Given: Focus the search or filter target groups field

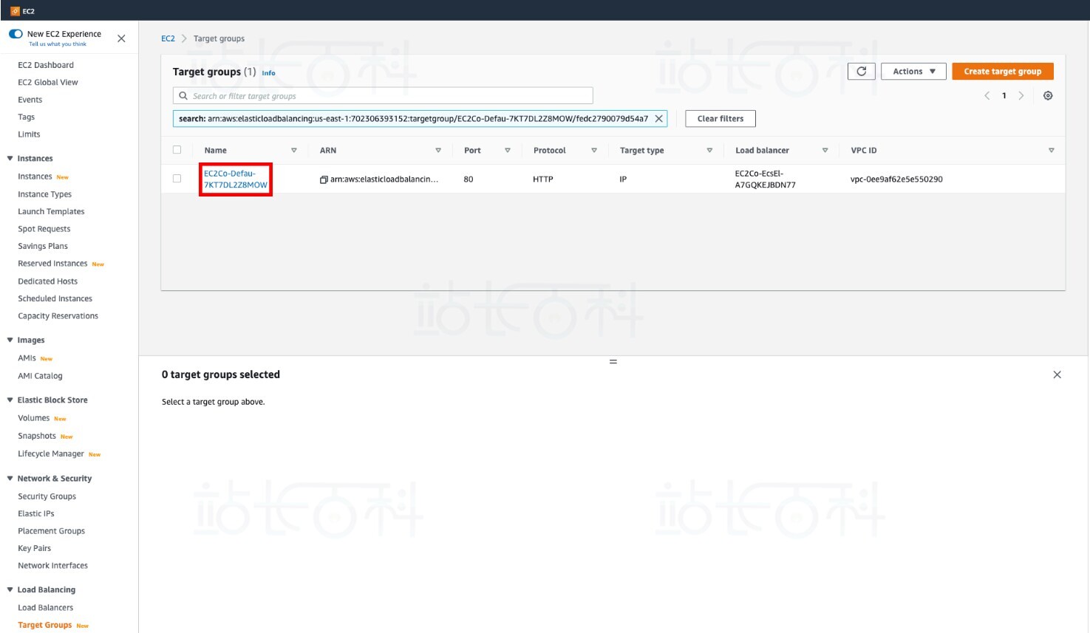Looking at the screenshot, I should pyautogui.click(x=383, y=96).
